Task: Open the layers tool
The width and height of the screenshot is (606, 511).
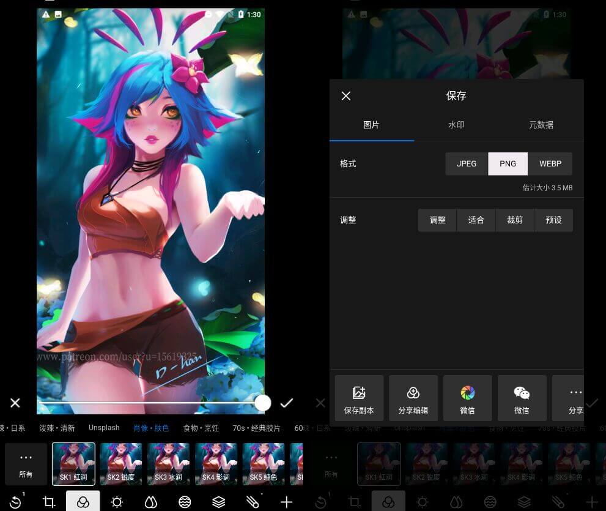Action: (x=218, y=502)
